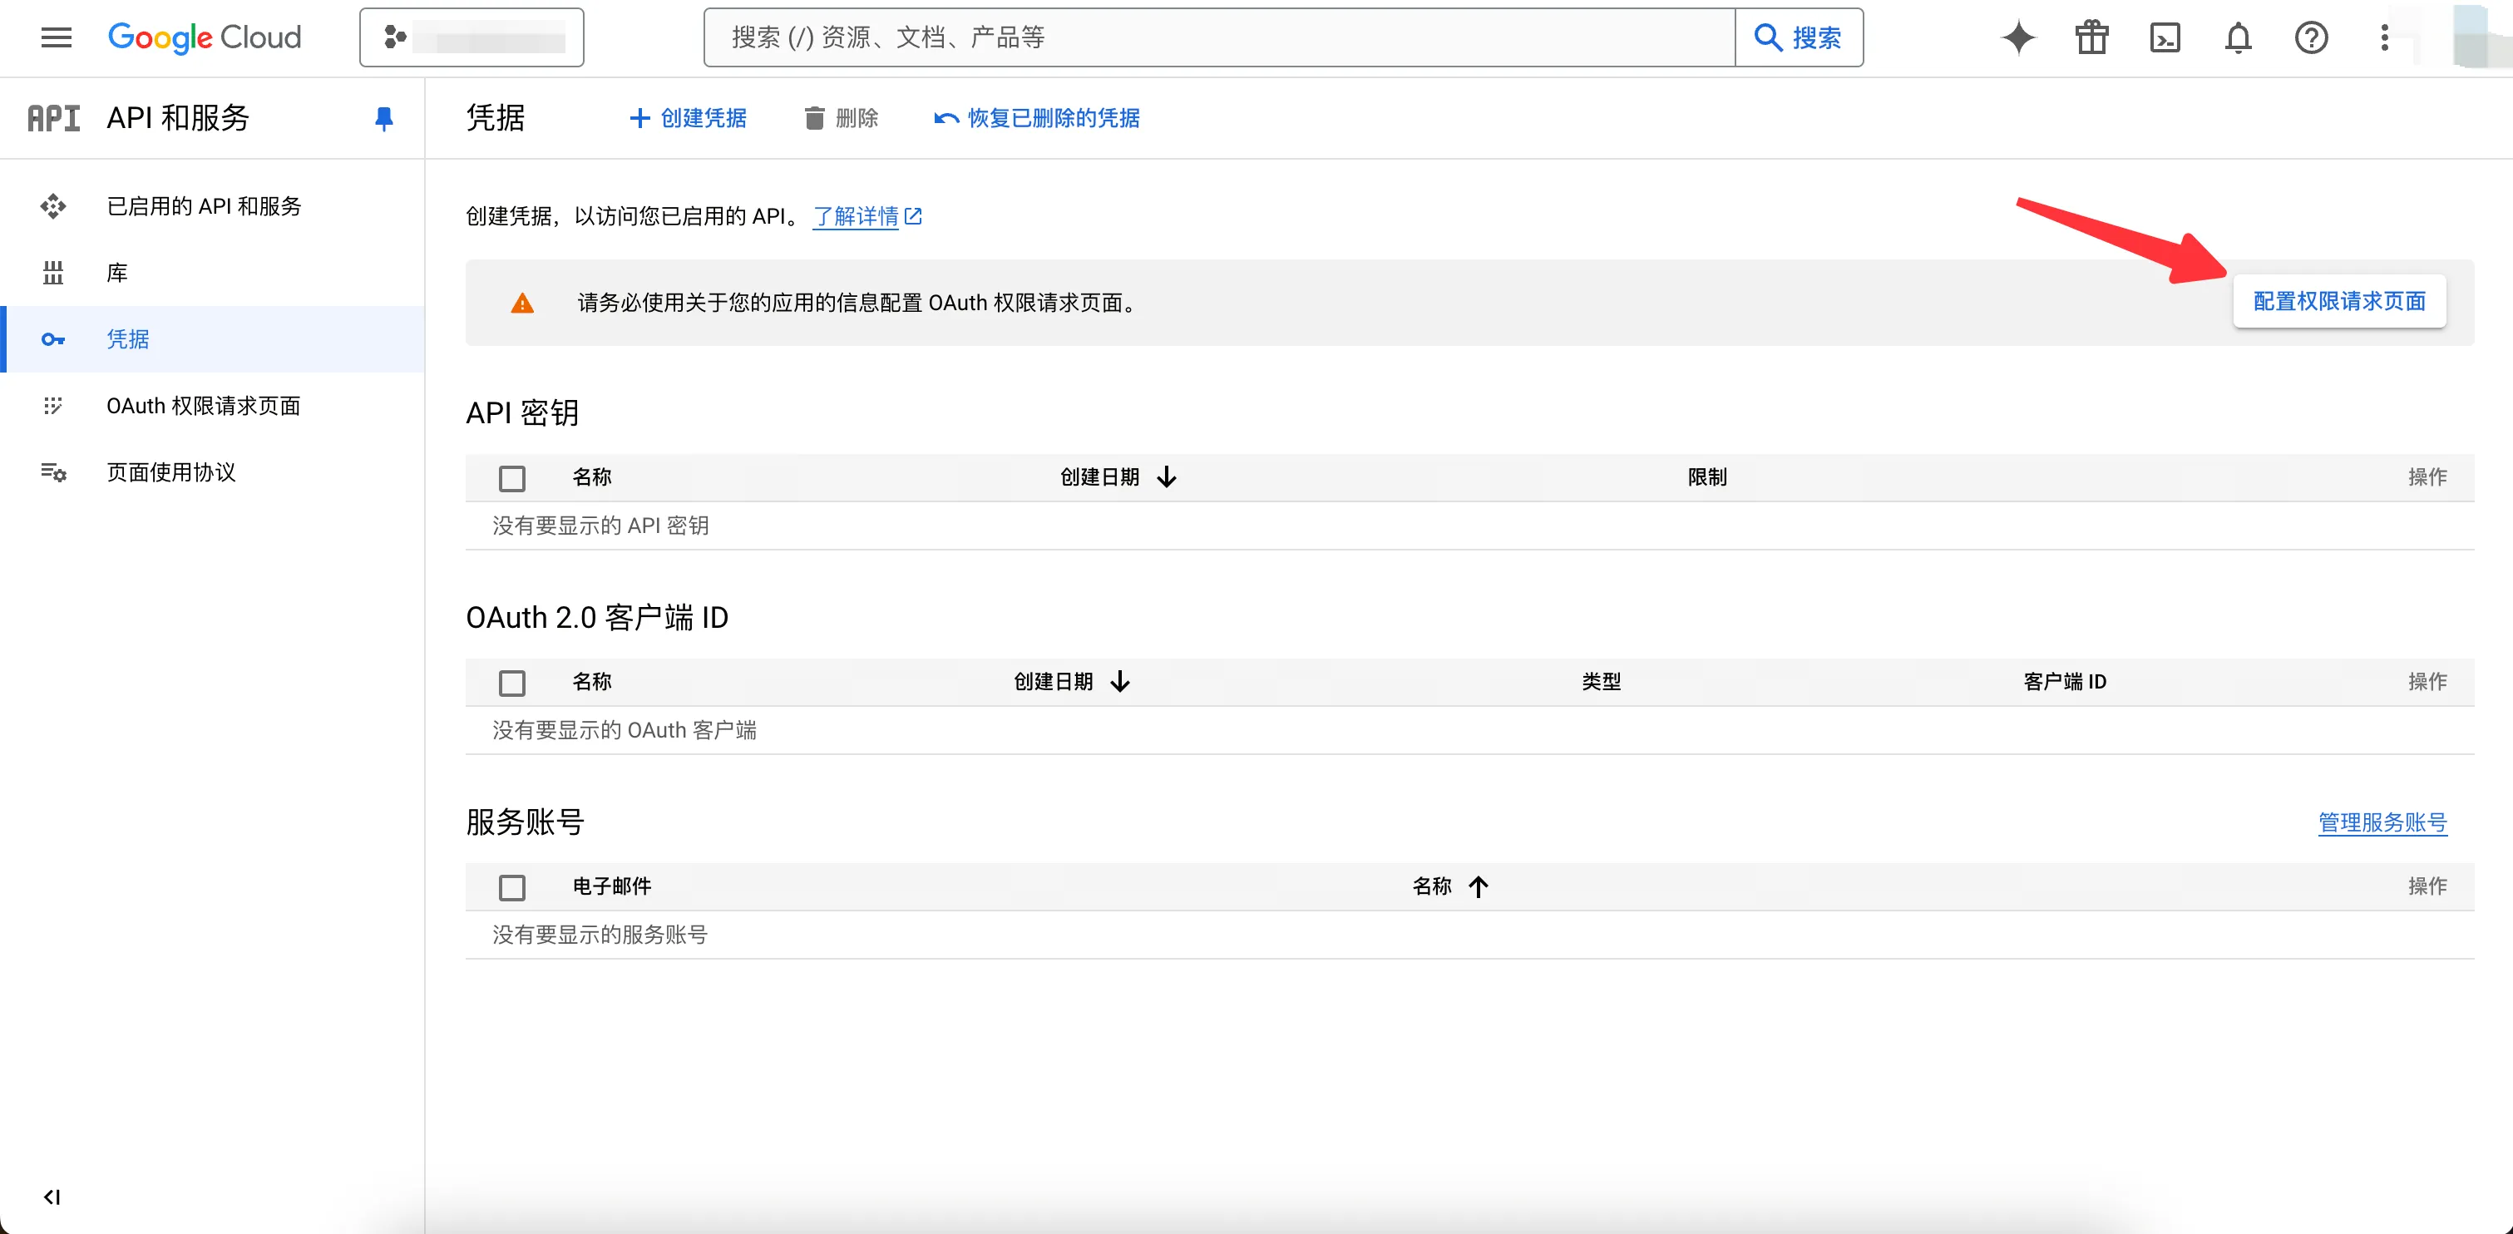Click the 删除 trash button
The image size is (2513, 1234).
click(x=841, y=118)
